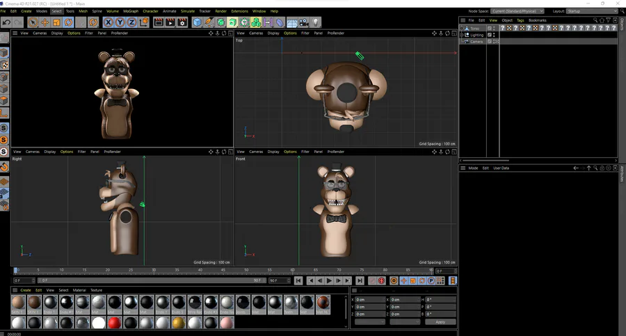Screen dimensions: 626x336
Task: Select the pink material swatch
Action: pyautogui.click(x=227, y=322)
